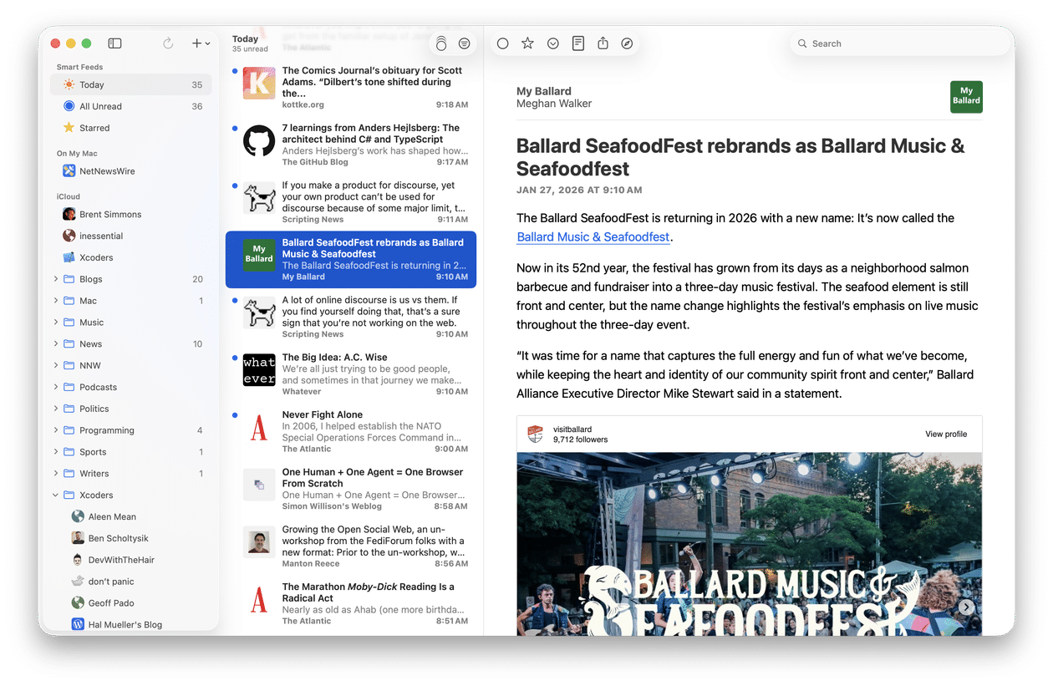Open the next unread article

552,43
